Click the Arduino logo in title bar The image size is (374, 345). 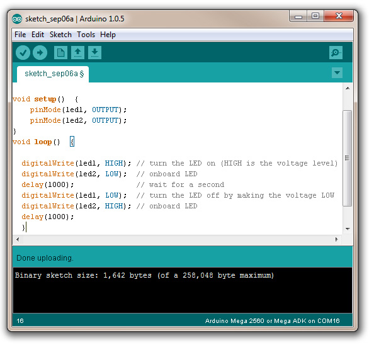tap(17, 19)
